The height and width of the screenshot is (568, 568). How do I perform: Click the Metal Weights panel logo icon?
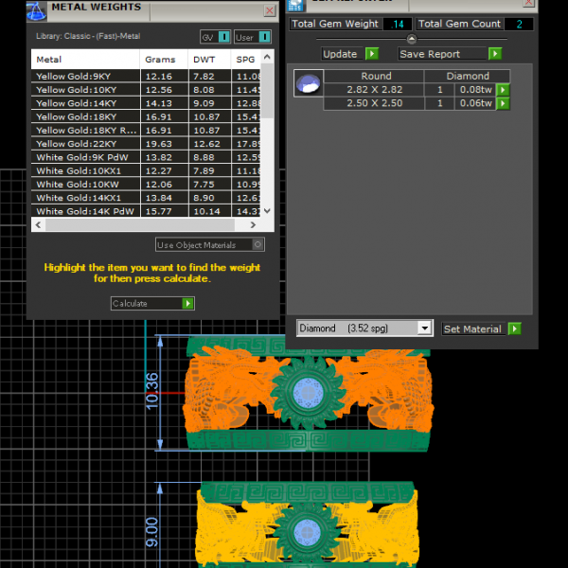[x=36, y=10]
